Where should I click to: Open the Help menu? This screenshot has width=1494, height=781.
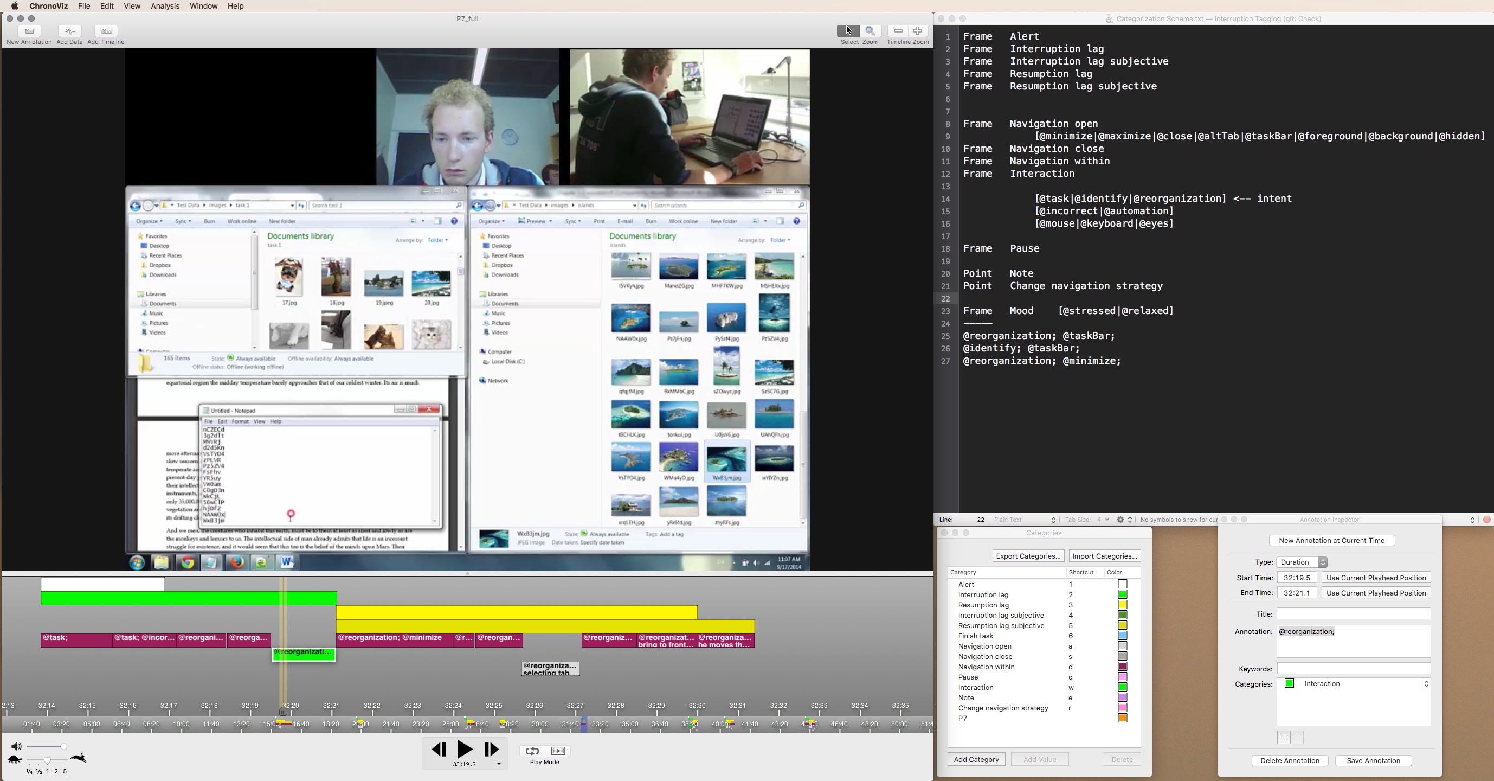235,6
